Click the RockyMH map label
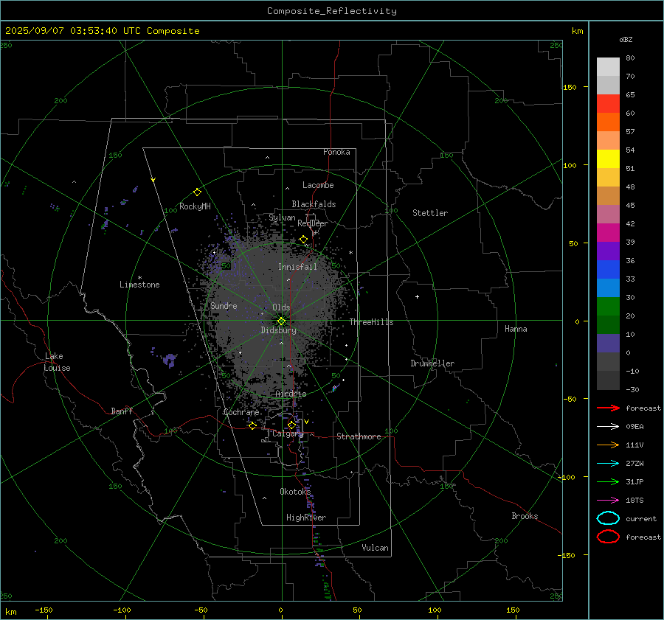Viewport: 664px width, 620px height. pyautogui.click(x=195, y=206)
